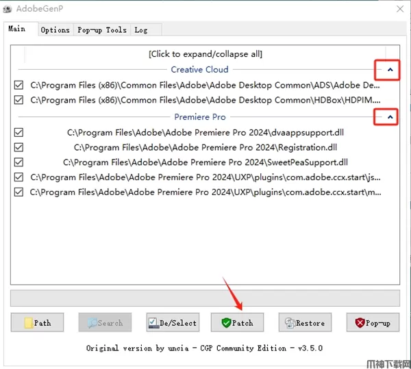Screen dimensions: 411x369
Task: Select the ADS\Adobe De... path text
Action: 206,85
